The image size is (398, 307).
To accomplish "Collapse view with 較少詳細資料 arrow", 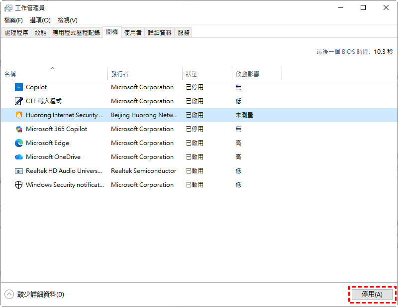I will tap(9, 295).
